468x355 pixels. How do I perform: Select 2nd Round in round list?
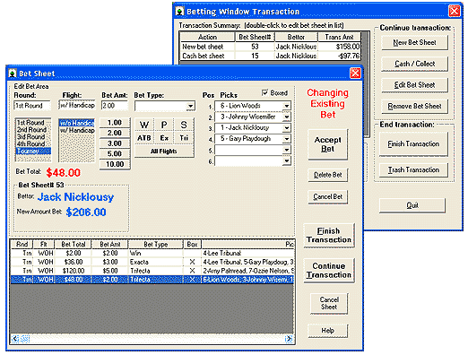33,130
